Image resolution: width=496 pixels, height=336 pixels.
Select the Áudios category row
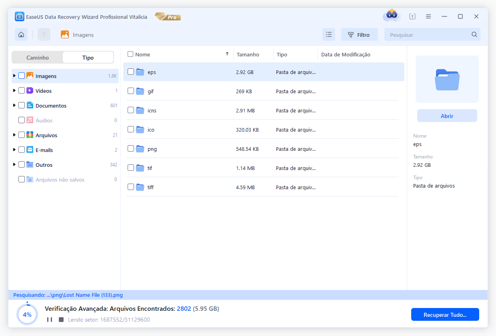pyautogui.click(x=65, y=120)
